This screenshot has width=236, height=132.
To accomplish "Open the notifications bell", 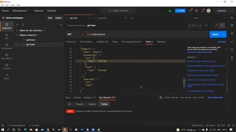I will (x=202, y=11).
